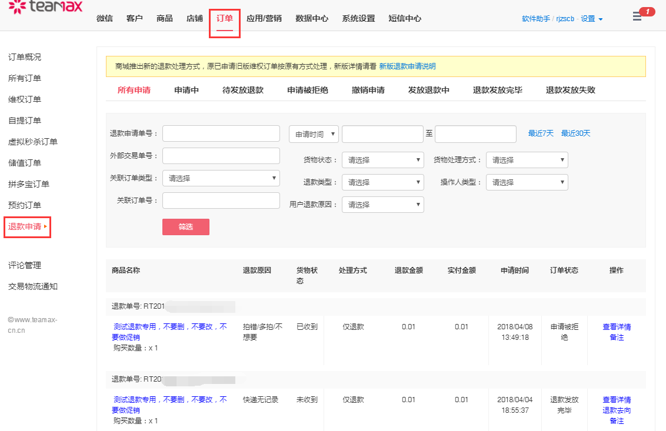
Task: Select 评论管理 in the sidebar
Action: coord(25,265)
